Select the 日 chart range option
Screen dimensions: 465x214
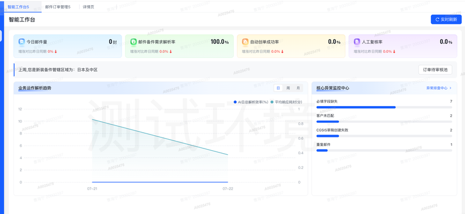click(x=278, y=88)
